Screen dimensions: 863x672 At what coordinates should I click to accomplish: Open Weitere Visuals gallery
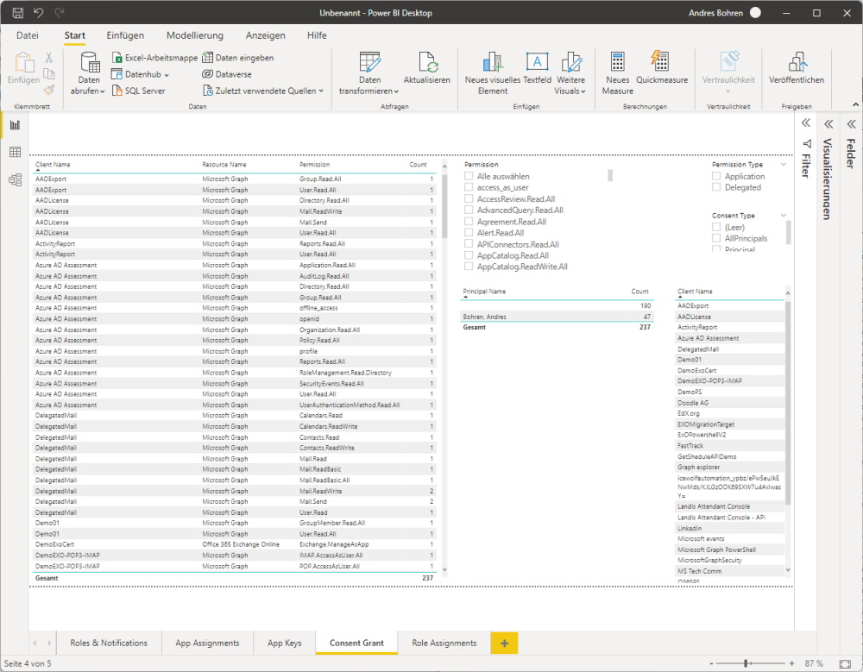click(x=570, y=73)
